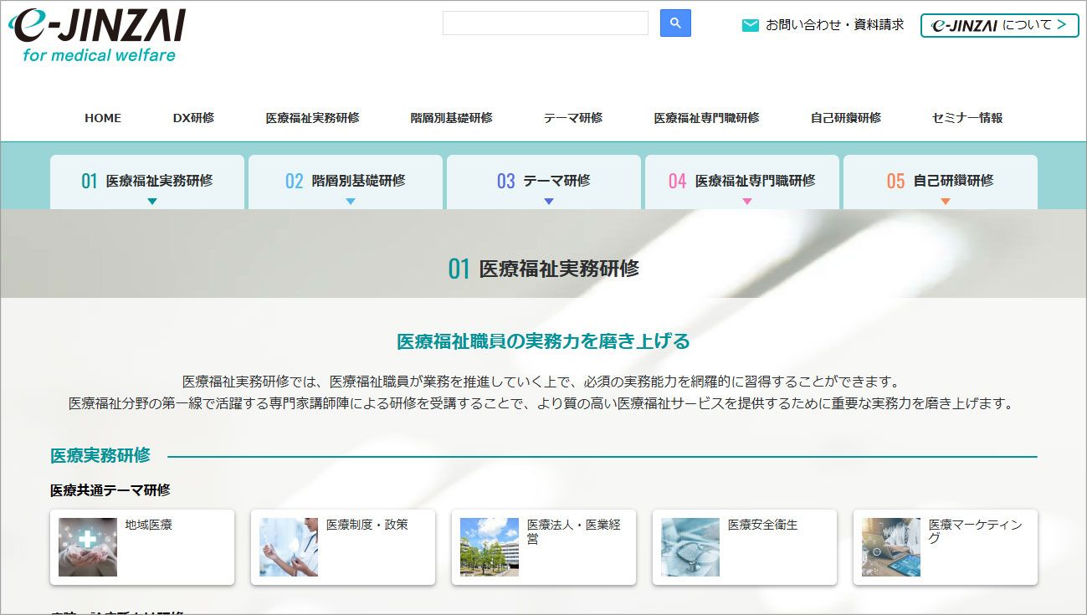Select 医療福祉実務研修 in the top navigation
Screen dimensions: 1087x615
[x=312, y=118]
